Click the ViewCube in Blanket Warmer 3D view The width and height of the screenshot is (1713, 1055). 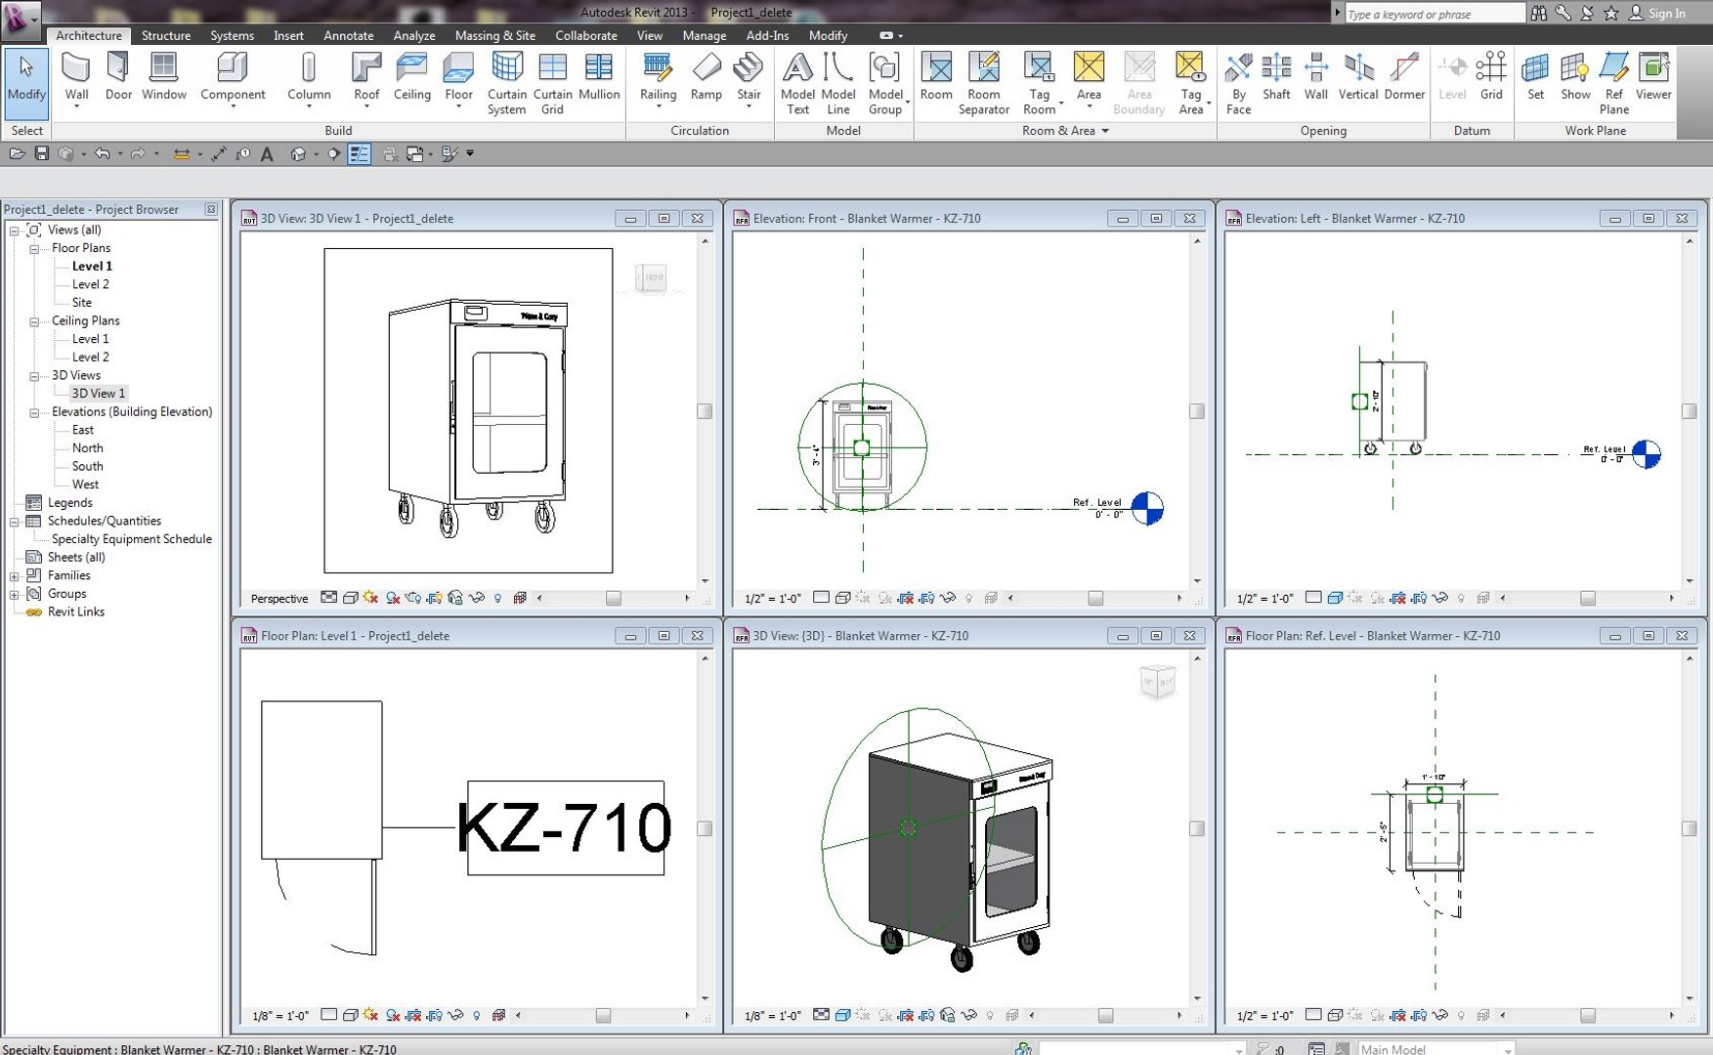tap(1157, 681)
